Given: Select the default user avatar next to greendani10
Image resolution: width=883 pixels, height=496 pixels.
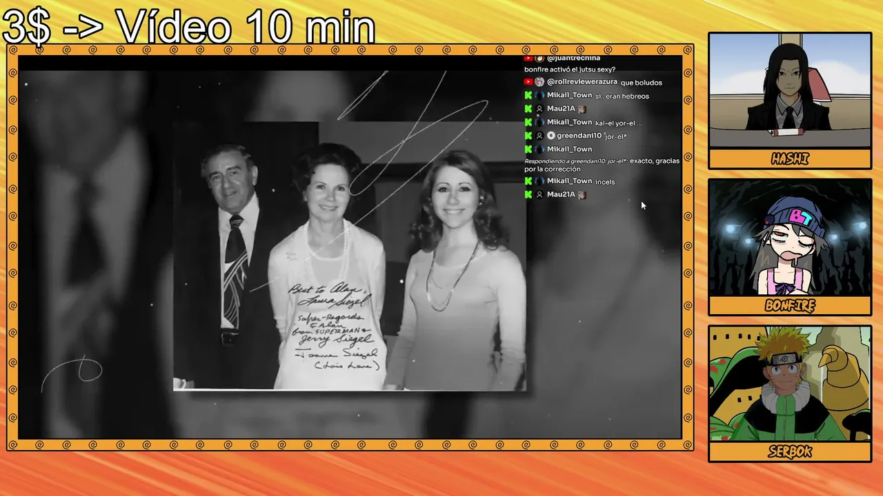Looking at the screenshot, I should pyautogui.click(x=539, y=136).
